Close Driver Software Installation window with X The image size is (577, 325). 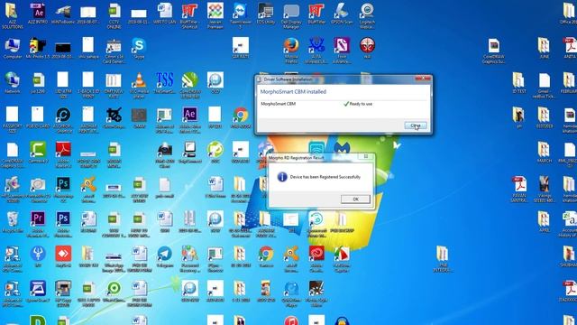coord(423,79)
